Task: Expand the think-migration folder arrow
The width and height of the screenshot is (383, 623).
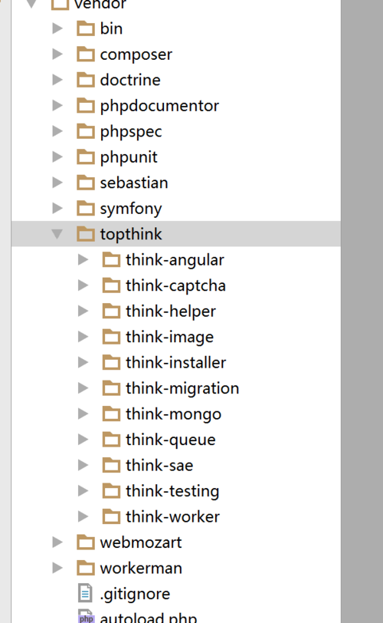Action: point(83,388)
